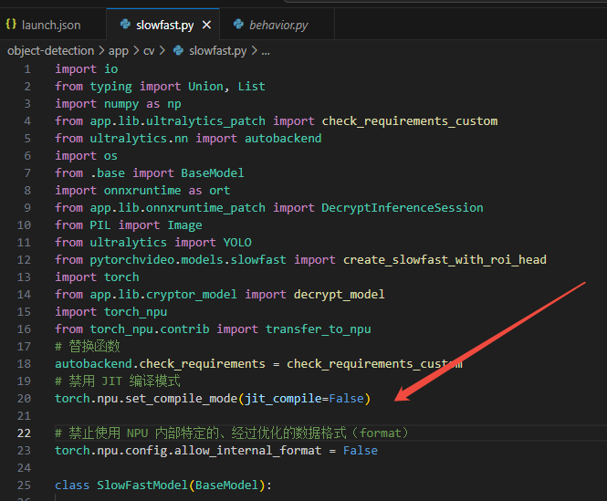Click the Python file icon in the breadcrumb

click(177, 51)
